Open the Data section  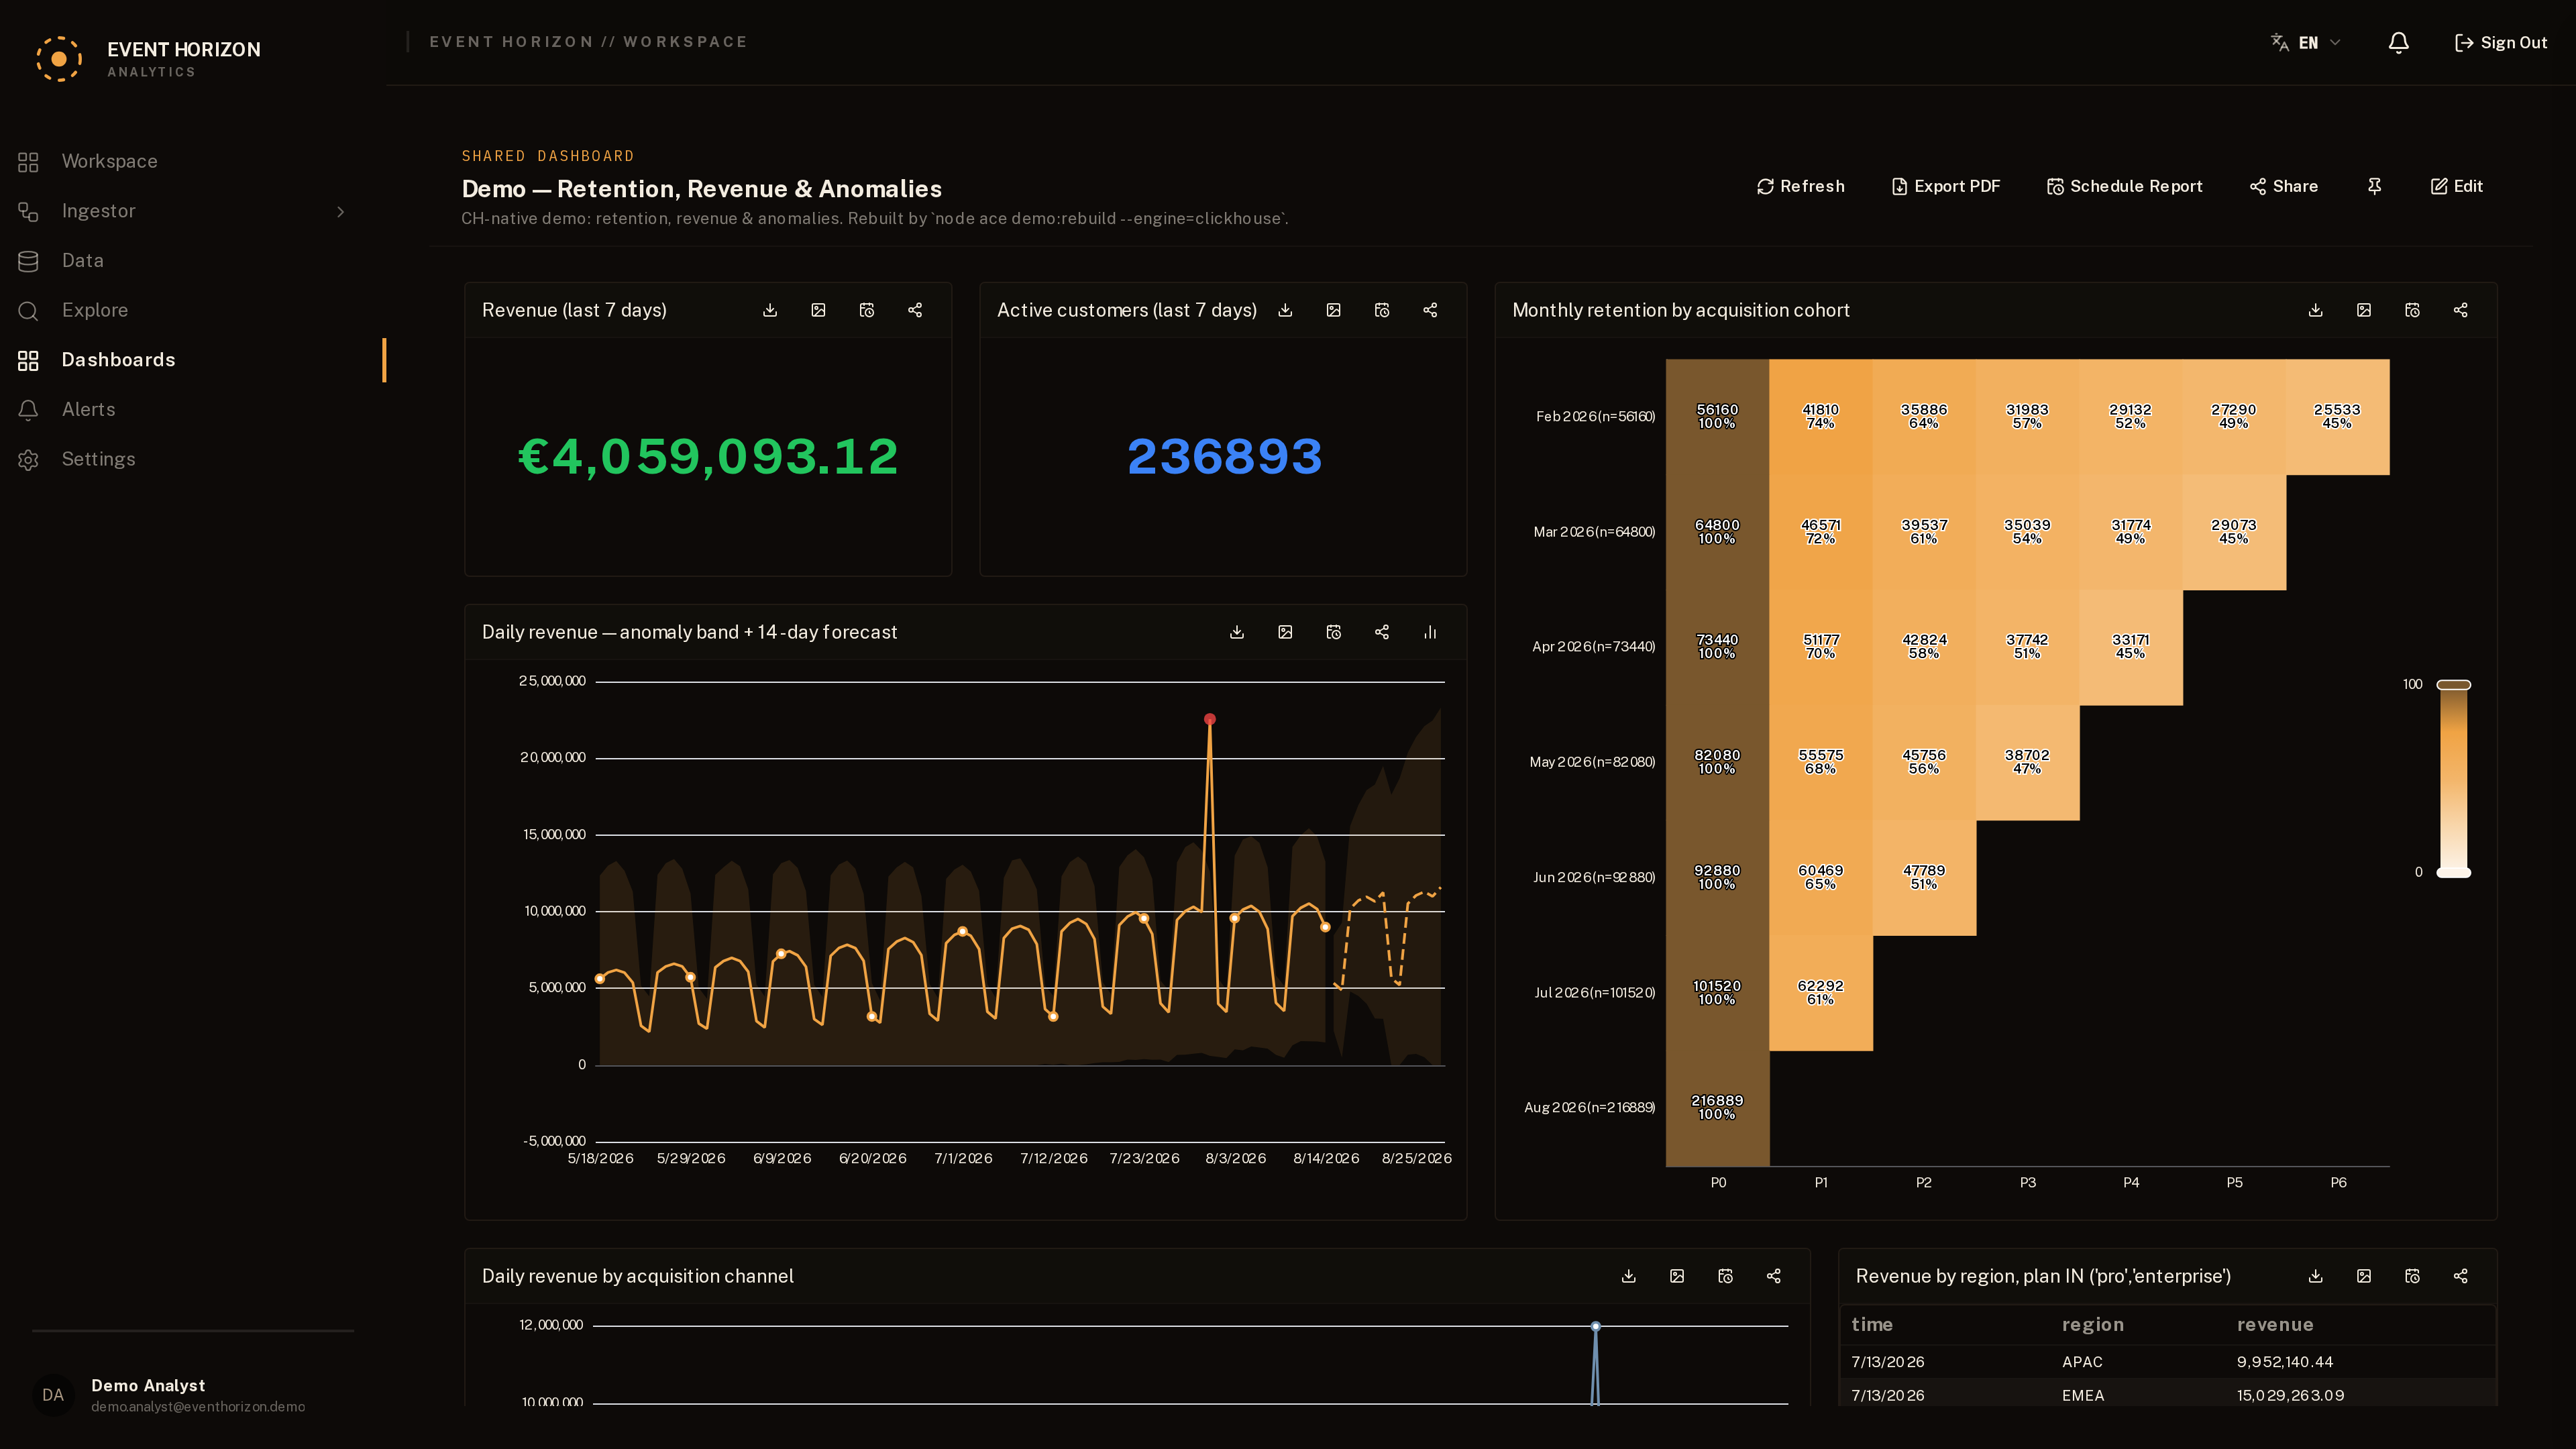click(x=192, y=260)
